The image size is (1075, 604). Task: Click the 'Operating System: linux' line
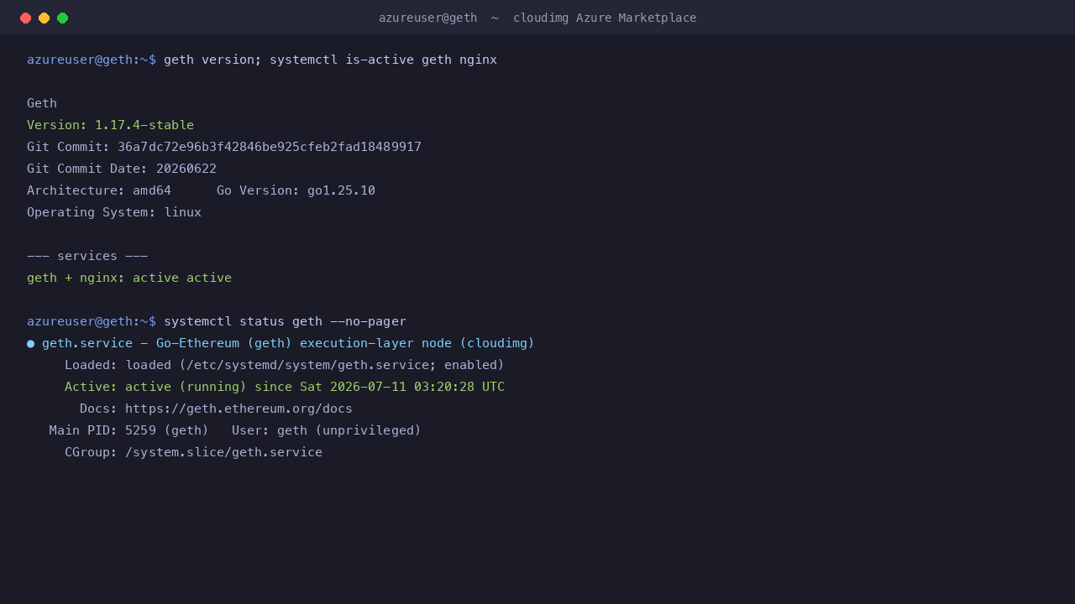[114, 212]
